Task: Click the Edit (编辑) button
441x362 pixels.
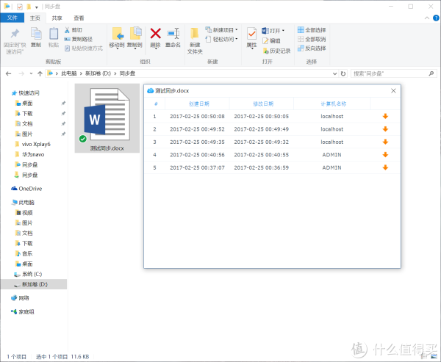Action: point(271,41)
